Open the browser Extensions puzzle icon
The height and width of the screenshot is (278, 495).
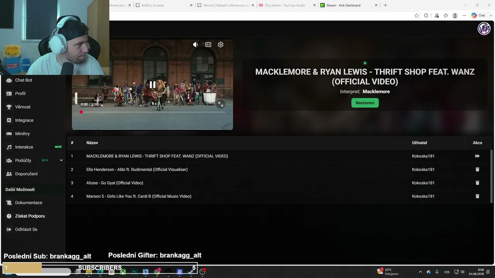(x=426, y=15)
